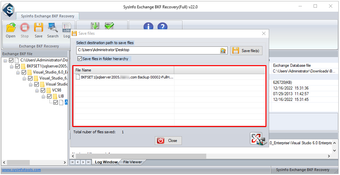The height and width of the screenshot is (175, 340).
Task: Click the destination path input field
Action: pyautogui.click(x=147, y=50)
